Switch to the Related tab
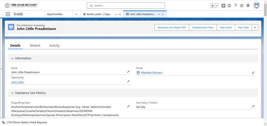The height and width of the screenshot is (126, 267). point(35,46)
